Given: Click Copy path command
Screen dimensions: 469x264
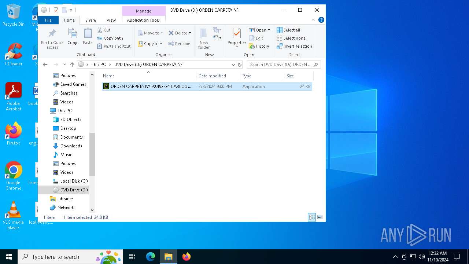Looking at the screenshot, I should click(x=110, y=38).
